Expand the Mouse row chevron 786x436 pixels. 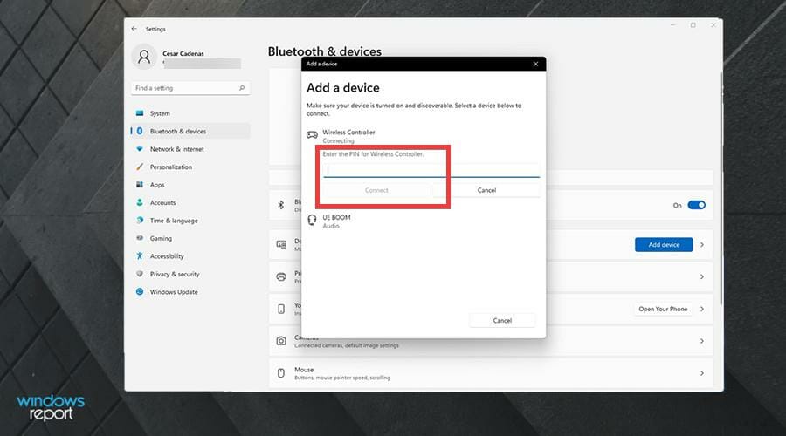click(x=702, y=373)
